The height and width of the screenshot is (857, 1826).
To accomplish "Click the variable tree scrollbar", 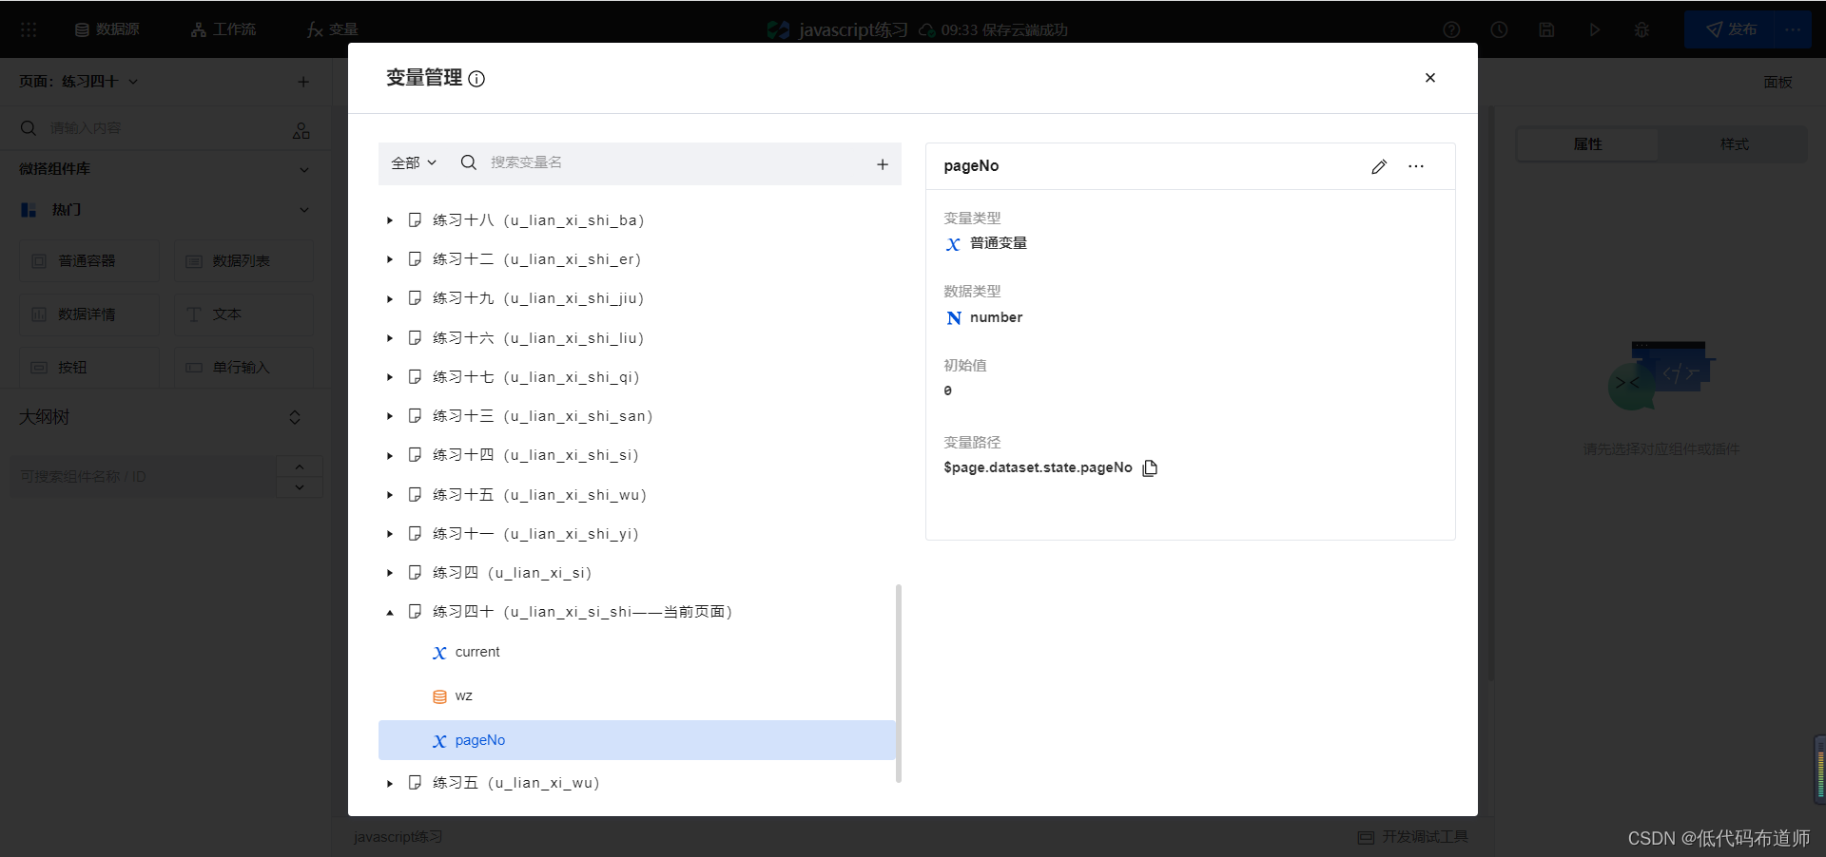I will [899, 683].
